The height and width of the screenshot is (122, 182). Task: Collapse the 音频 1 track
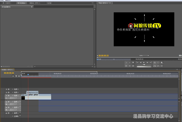13,102
